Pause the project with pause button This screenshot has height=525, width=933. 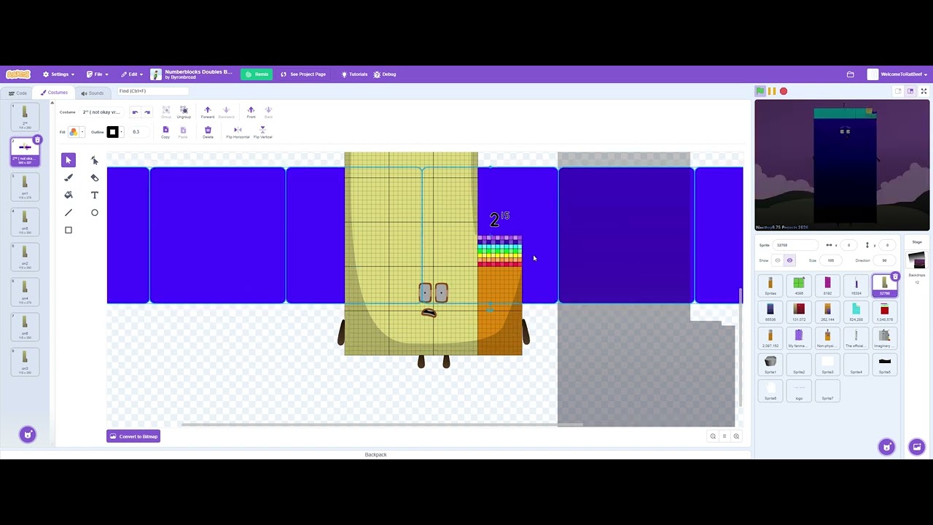772,91
